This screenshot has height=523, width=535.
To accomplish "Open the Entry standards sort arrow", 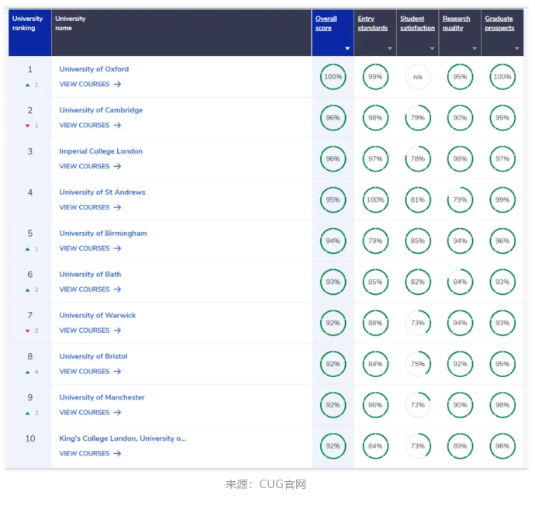I will pyautogui.click(x=390, y=49).
